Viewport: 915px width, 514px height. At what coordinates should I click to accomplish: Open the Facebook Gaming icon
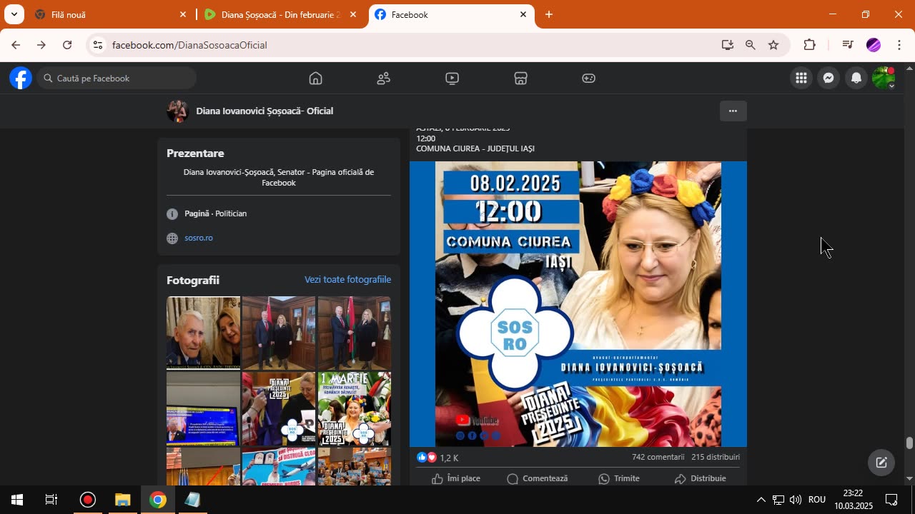coord(588,79)
